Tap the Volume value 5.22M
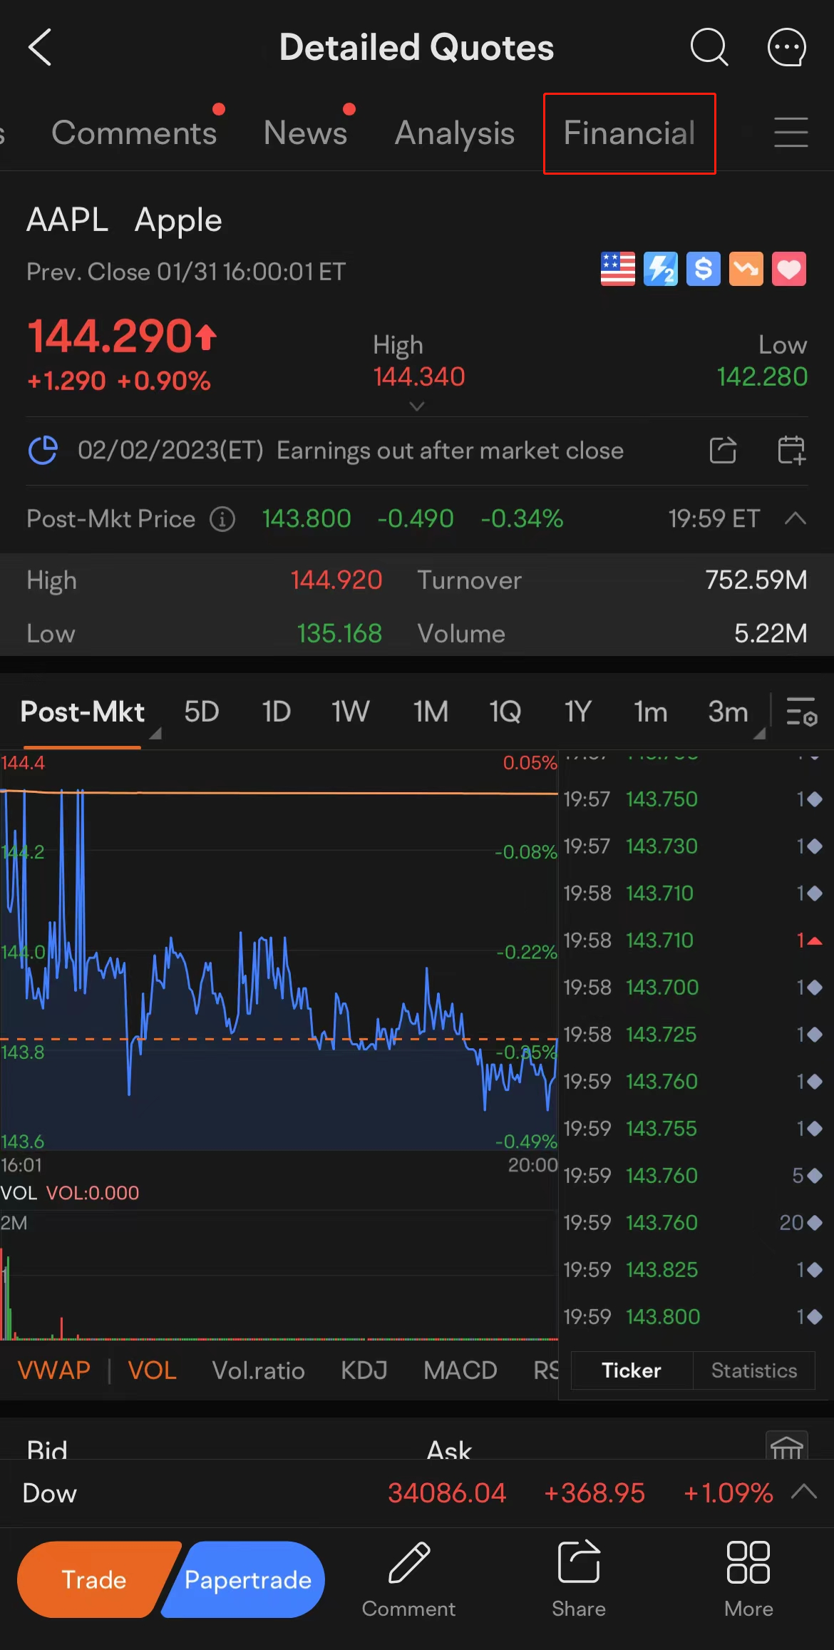 (771, 633)
